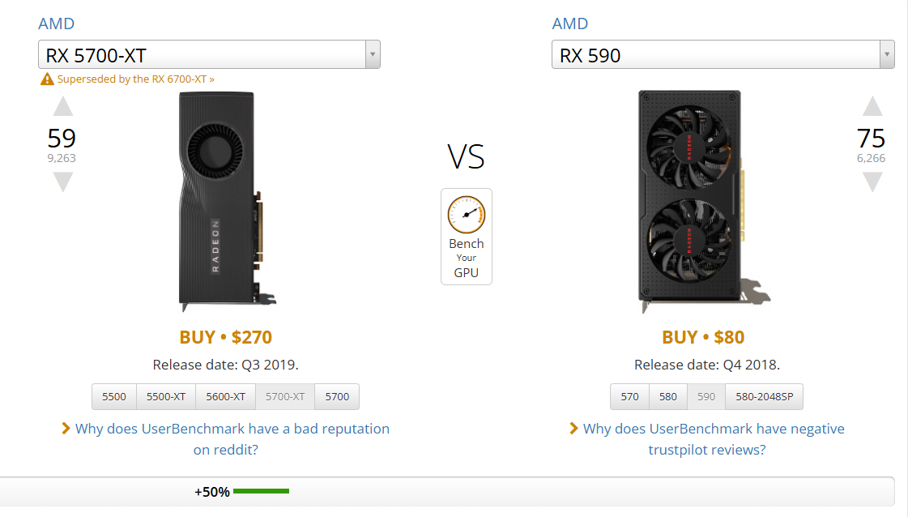Image resolution: width=908 pixels, height=517 pixels.
Task: Open the RX 590 model dropdown
Action: pos(723,55)
